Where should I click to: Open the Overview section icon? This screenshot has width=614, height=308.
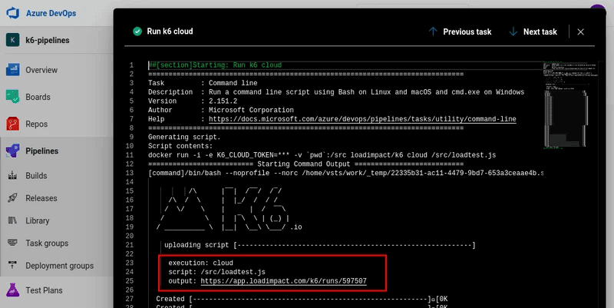point(12,70)
